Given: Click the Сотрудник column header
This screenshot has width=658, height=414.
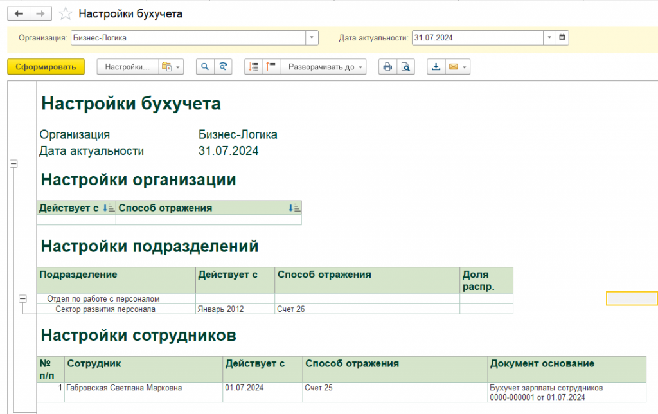Looking at the screenshot, I should (143, 369).
